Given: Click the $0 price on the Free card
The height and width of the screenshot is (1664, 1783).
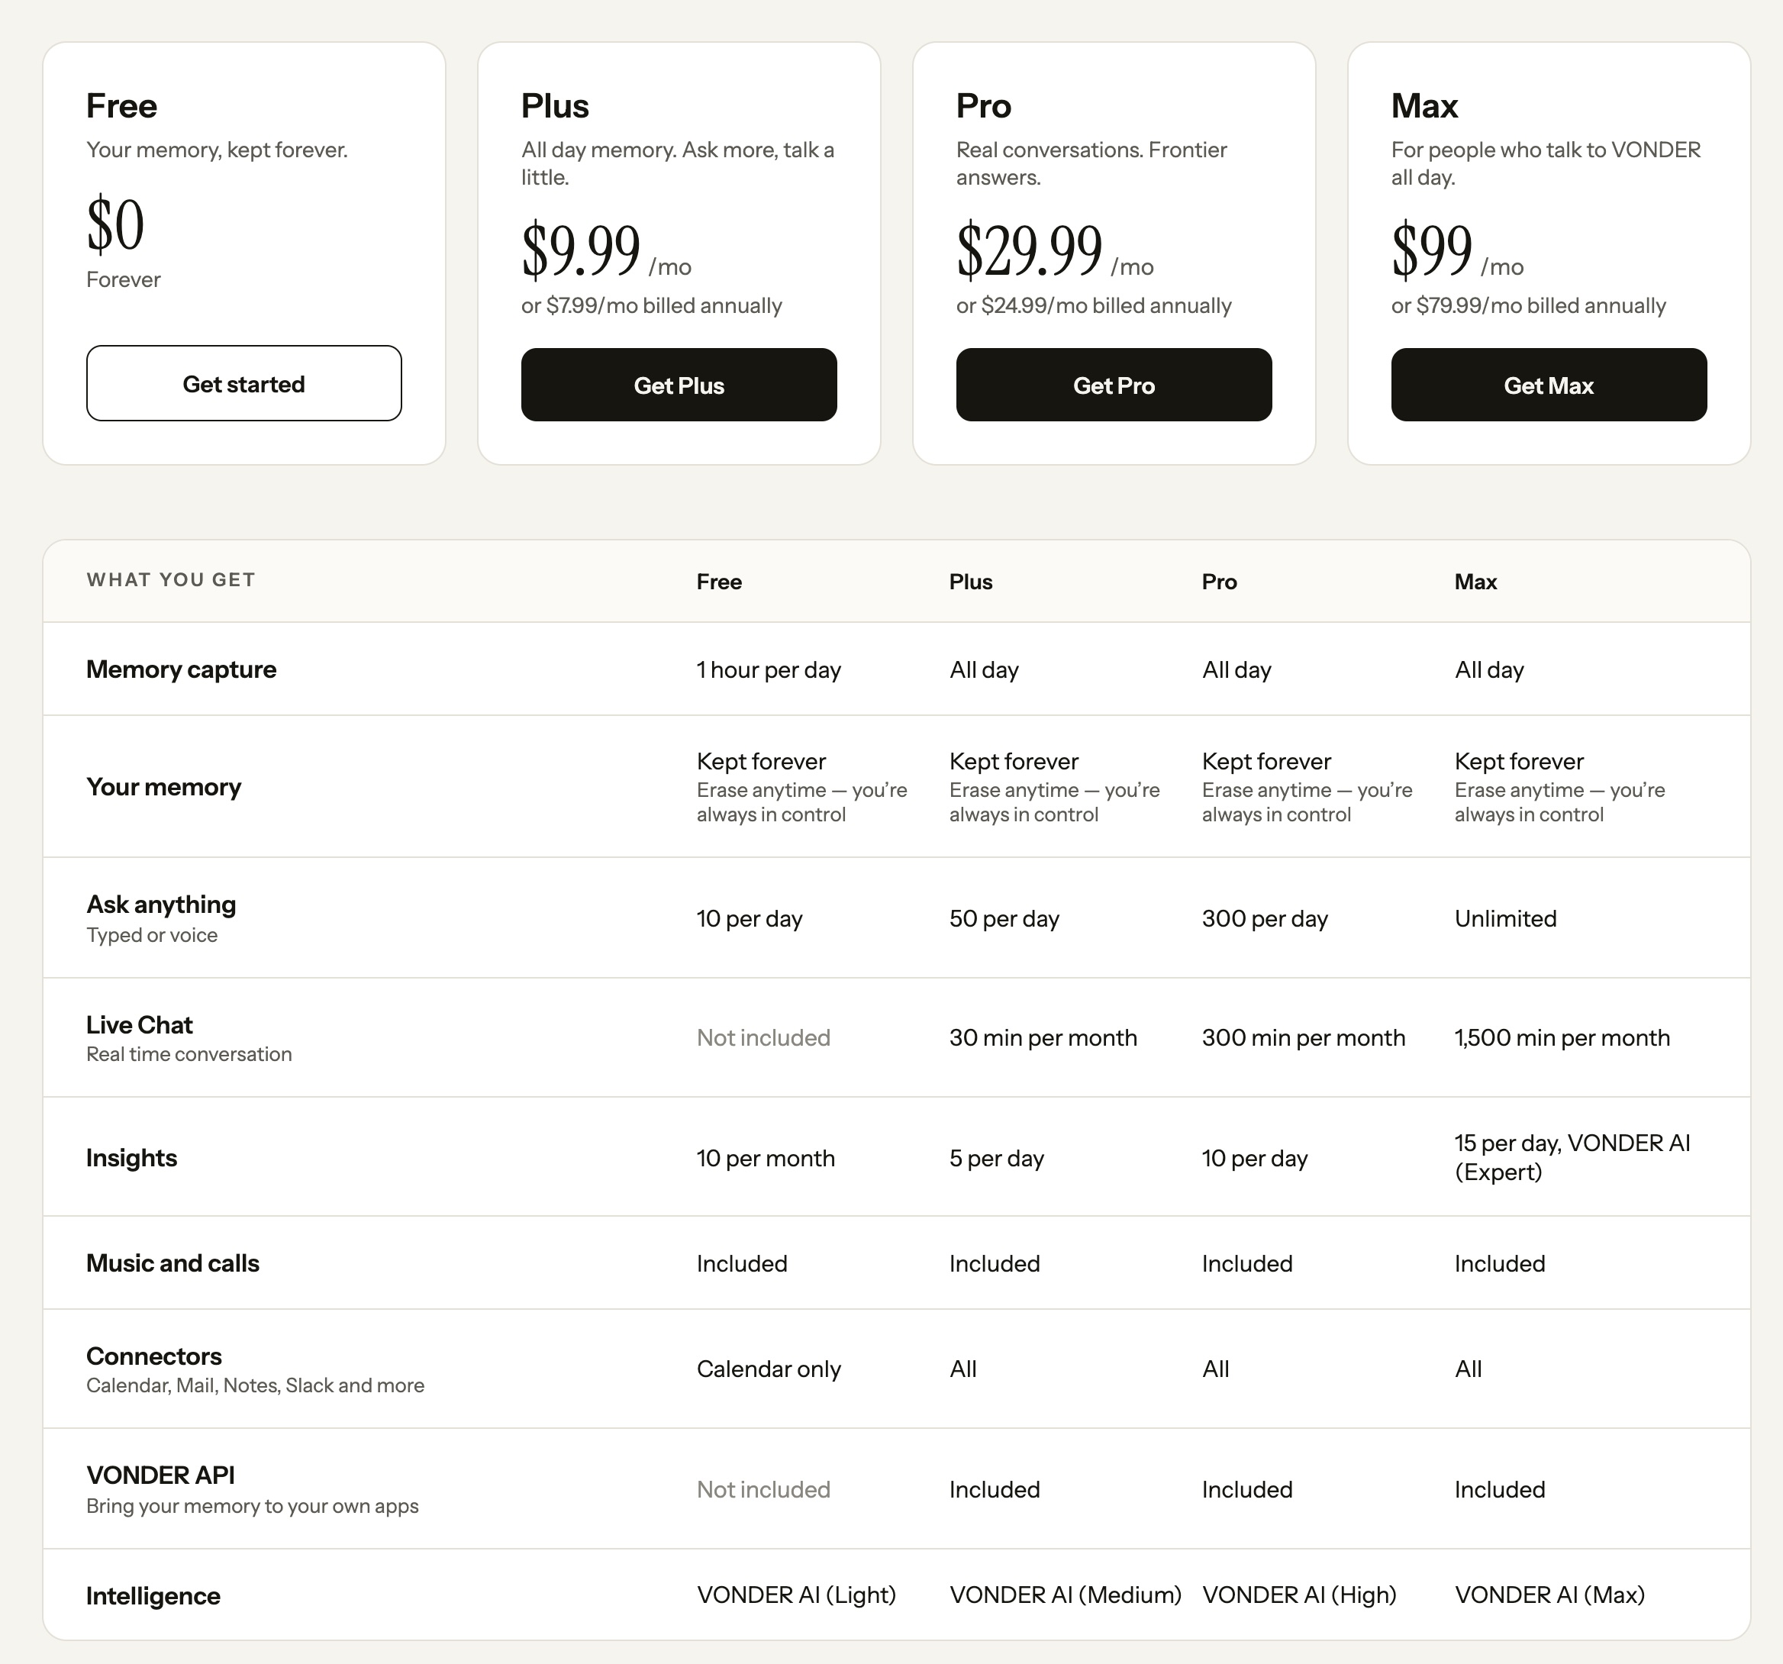Looking at the screenshot, I should (x=116, y=224).
